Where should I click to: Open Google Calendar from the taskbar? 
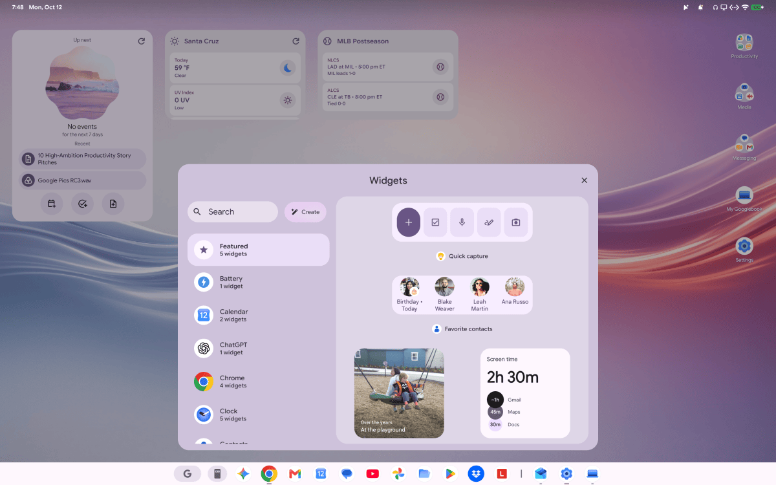click(x=321, y=474)
